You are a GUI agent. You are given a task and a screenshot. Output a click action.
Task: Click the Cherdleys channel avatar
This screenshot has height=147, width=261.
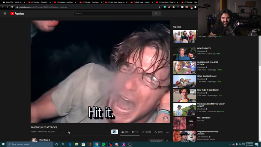point(34,140)
